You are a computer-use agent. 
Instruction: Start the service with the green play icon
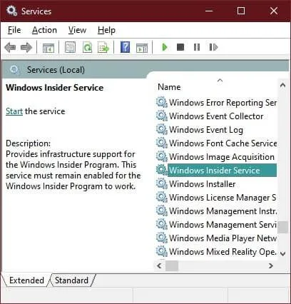pyautogui.click(x=164, y=47)
